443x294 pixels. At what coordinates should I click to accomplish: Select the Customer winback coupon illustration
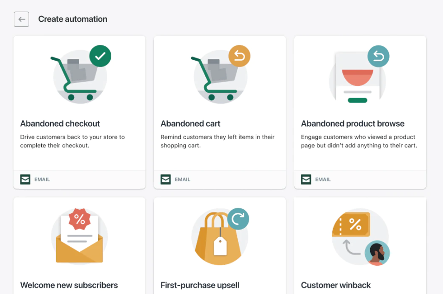(360, 237)
